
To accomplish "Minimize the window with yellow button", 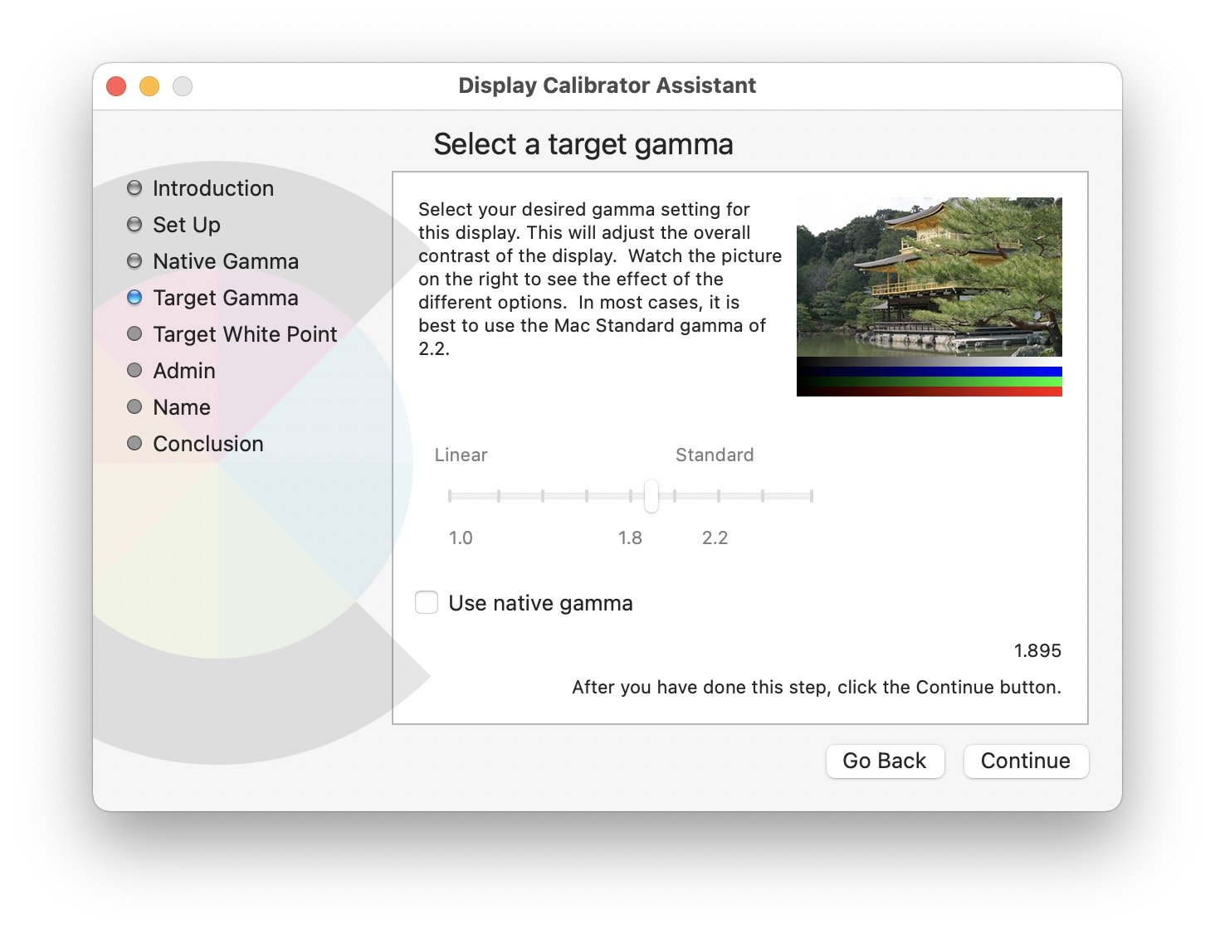I will click(149, 85).
